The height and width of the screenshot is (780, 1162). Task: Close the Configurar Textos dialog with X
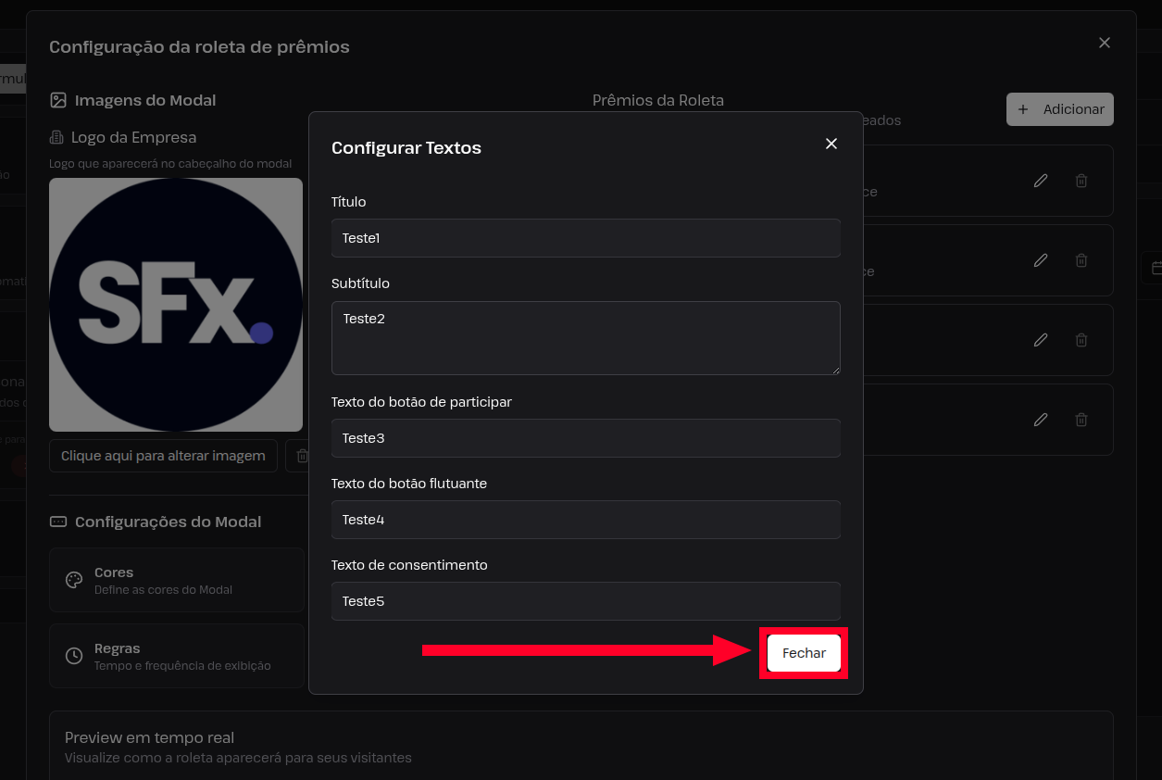click(x=831, y=144)
